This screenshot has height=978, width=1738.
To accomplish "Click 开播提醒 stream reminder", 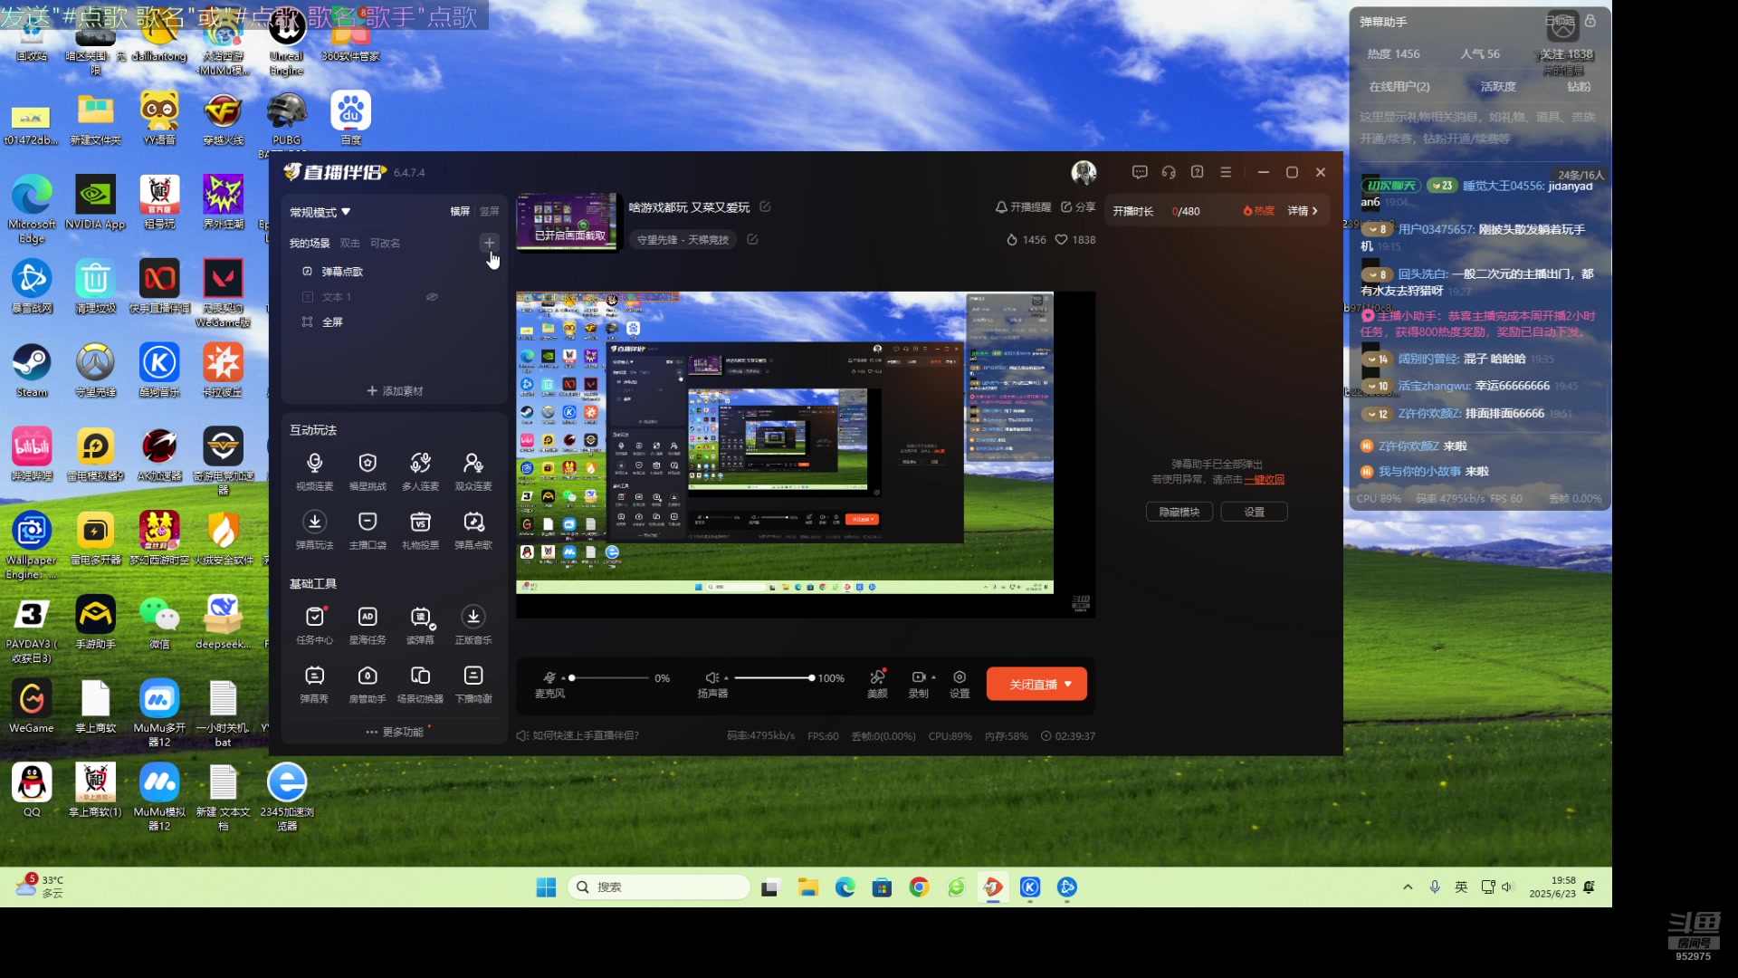I will (x=1023, y=207).
